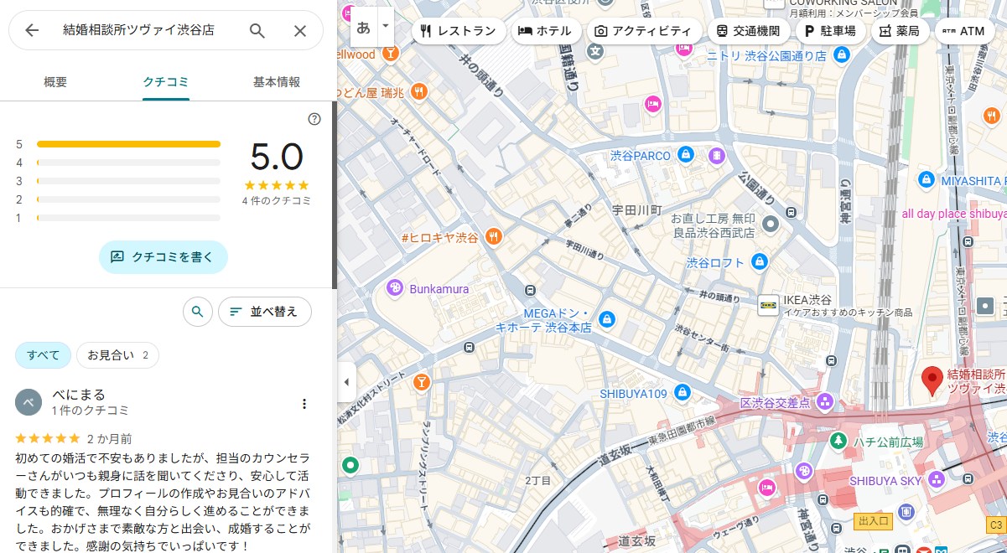Switch to the 概要 tab

tap(55, 82)
